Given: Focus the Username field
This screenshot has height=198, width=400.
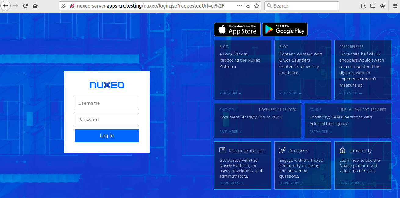Looking at the screenshot, I should pos(107,103).
